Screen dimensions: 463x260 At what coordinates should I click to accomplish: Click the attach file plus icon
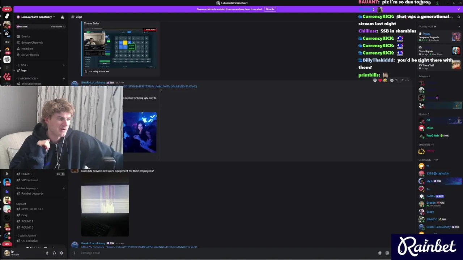[75, 253]
